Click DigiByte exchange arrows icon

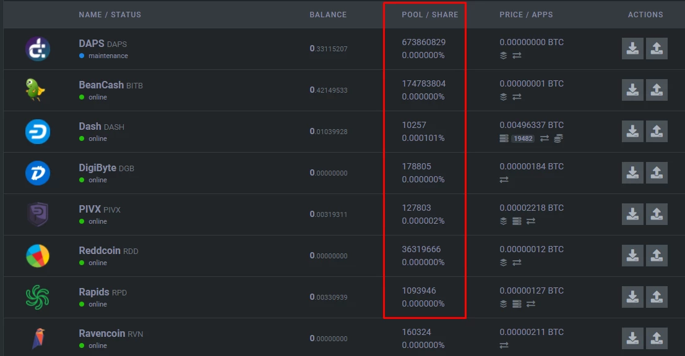pos(504,180)
